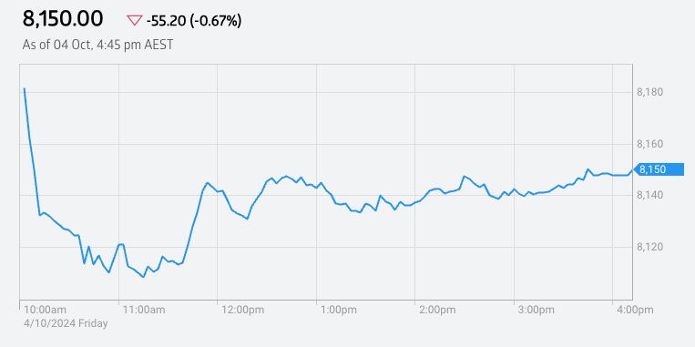Image resolution: width=695 pixels, height=347 pixels.
Task: Click the -55.20 (-0.67%) change text
Action: pos(194,20)
